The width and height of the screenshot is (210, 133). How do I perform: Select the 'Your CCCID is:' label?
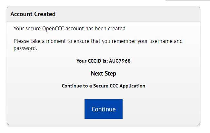92,61
